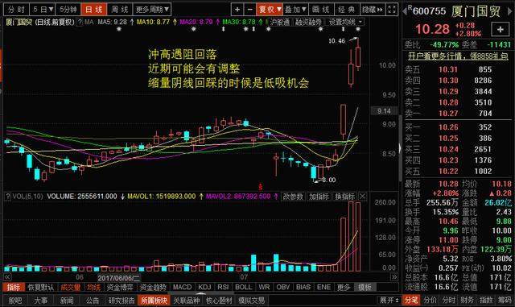515x307 pixels.
Task: Switch to 分时 intraday chart
Action: point(16,9)
